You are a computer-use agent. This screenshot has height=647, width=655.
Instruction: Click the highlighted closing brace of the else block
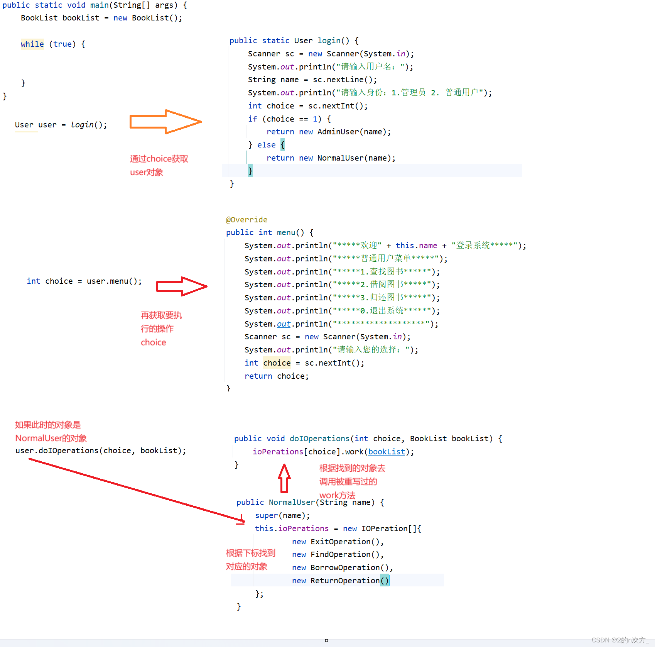[250, 170]
